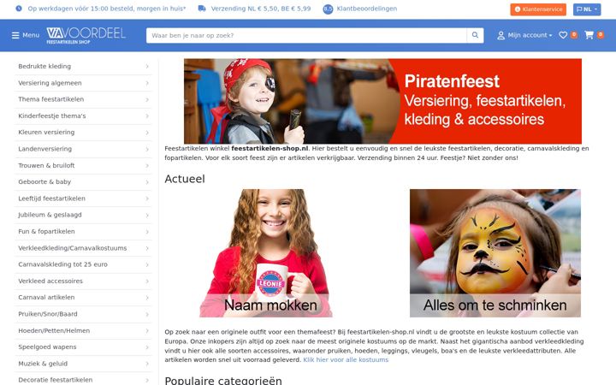Open the Klantbeoordelingen link
The height and width of the screenshot is (385, 616).
pyautogui.click(x=366, y=9)
